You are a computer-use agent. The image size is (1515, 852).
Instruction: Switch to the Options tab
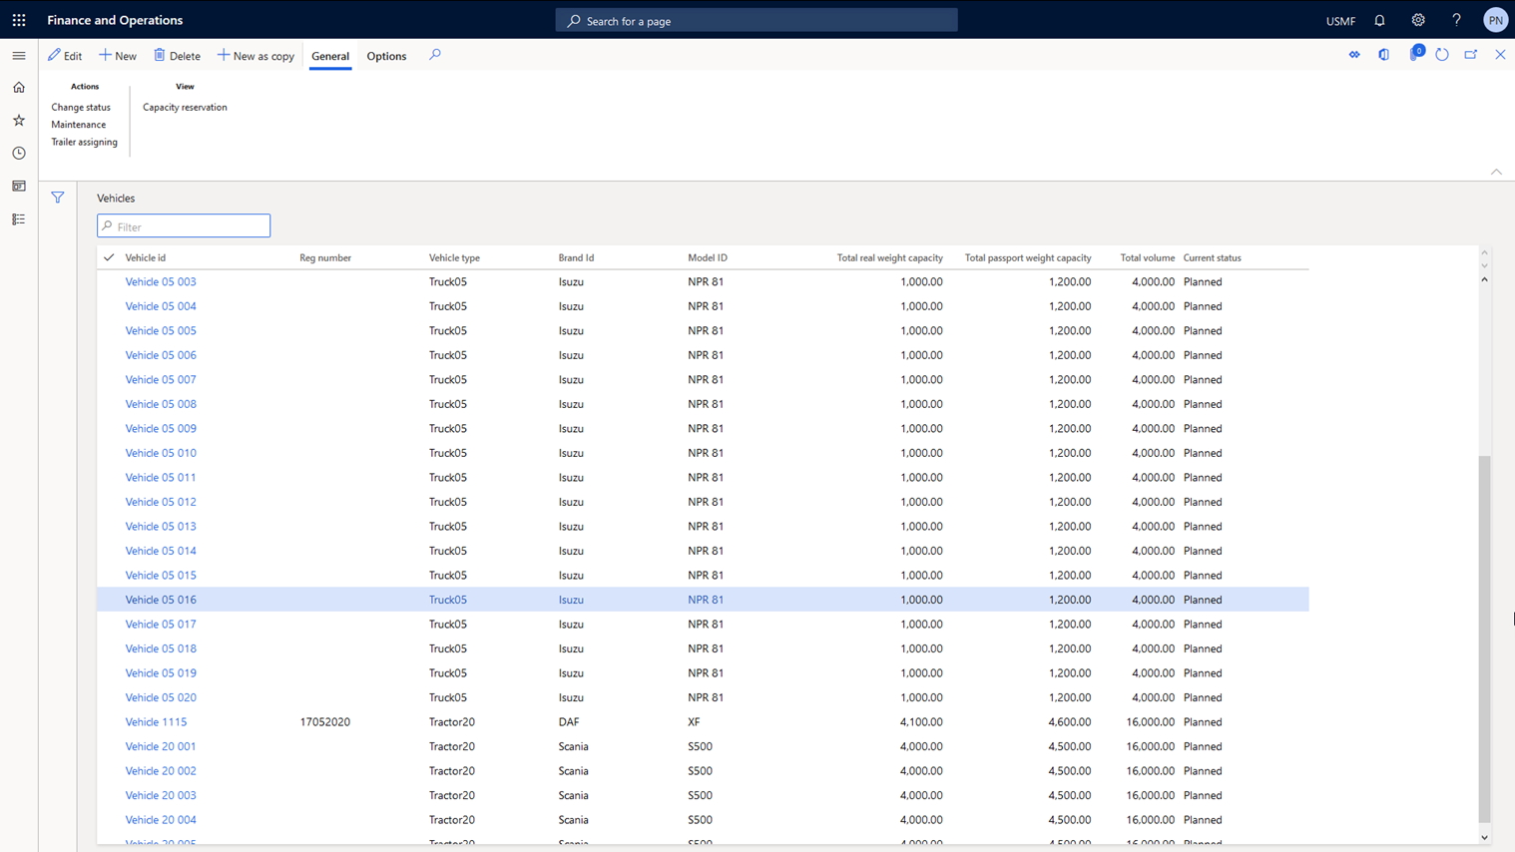(386, 56)
